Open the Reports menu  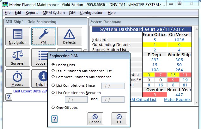(x=32, y=13)
